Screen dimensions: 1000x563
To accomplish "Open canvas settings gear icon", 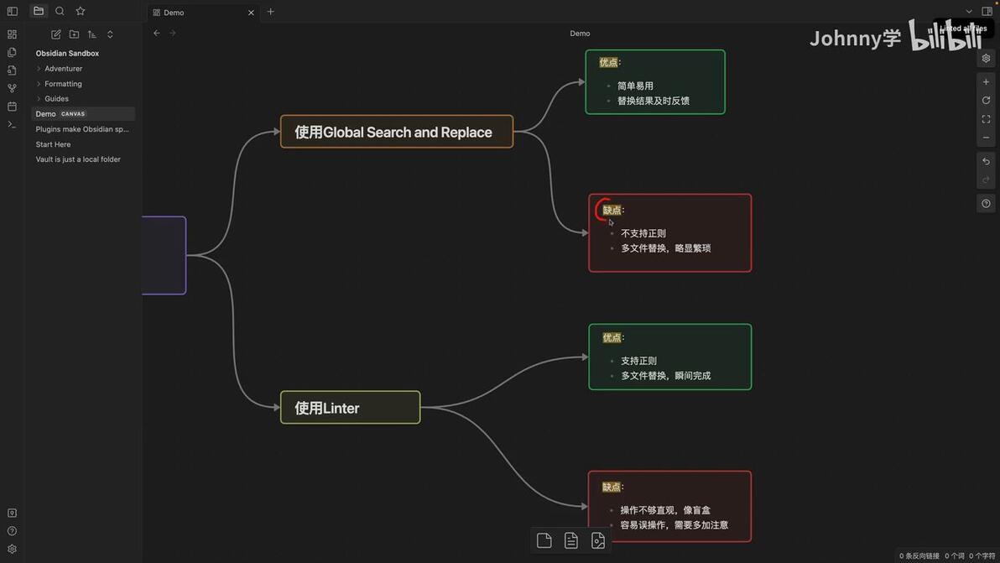I will coord(986,58).
